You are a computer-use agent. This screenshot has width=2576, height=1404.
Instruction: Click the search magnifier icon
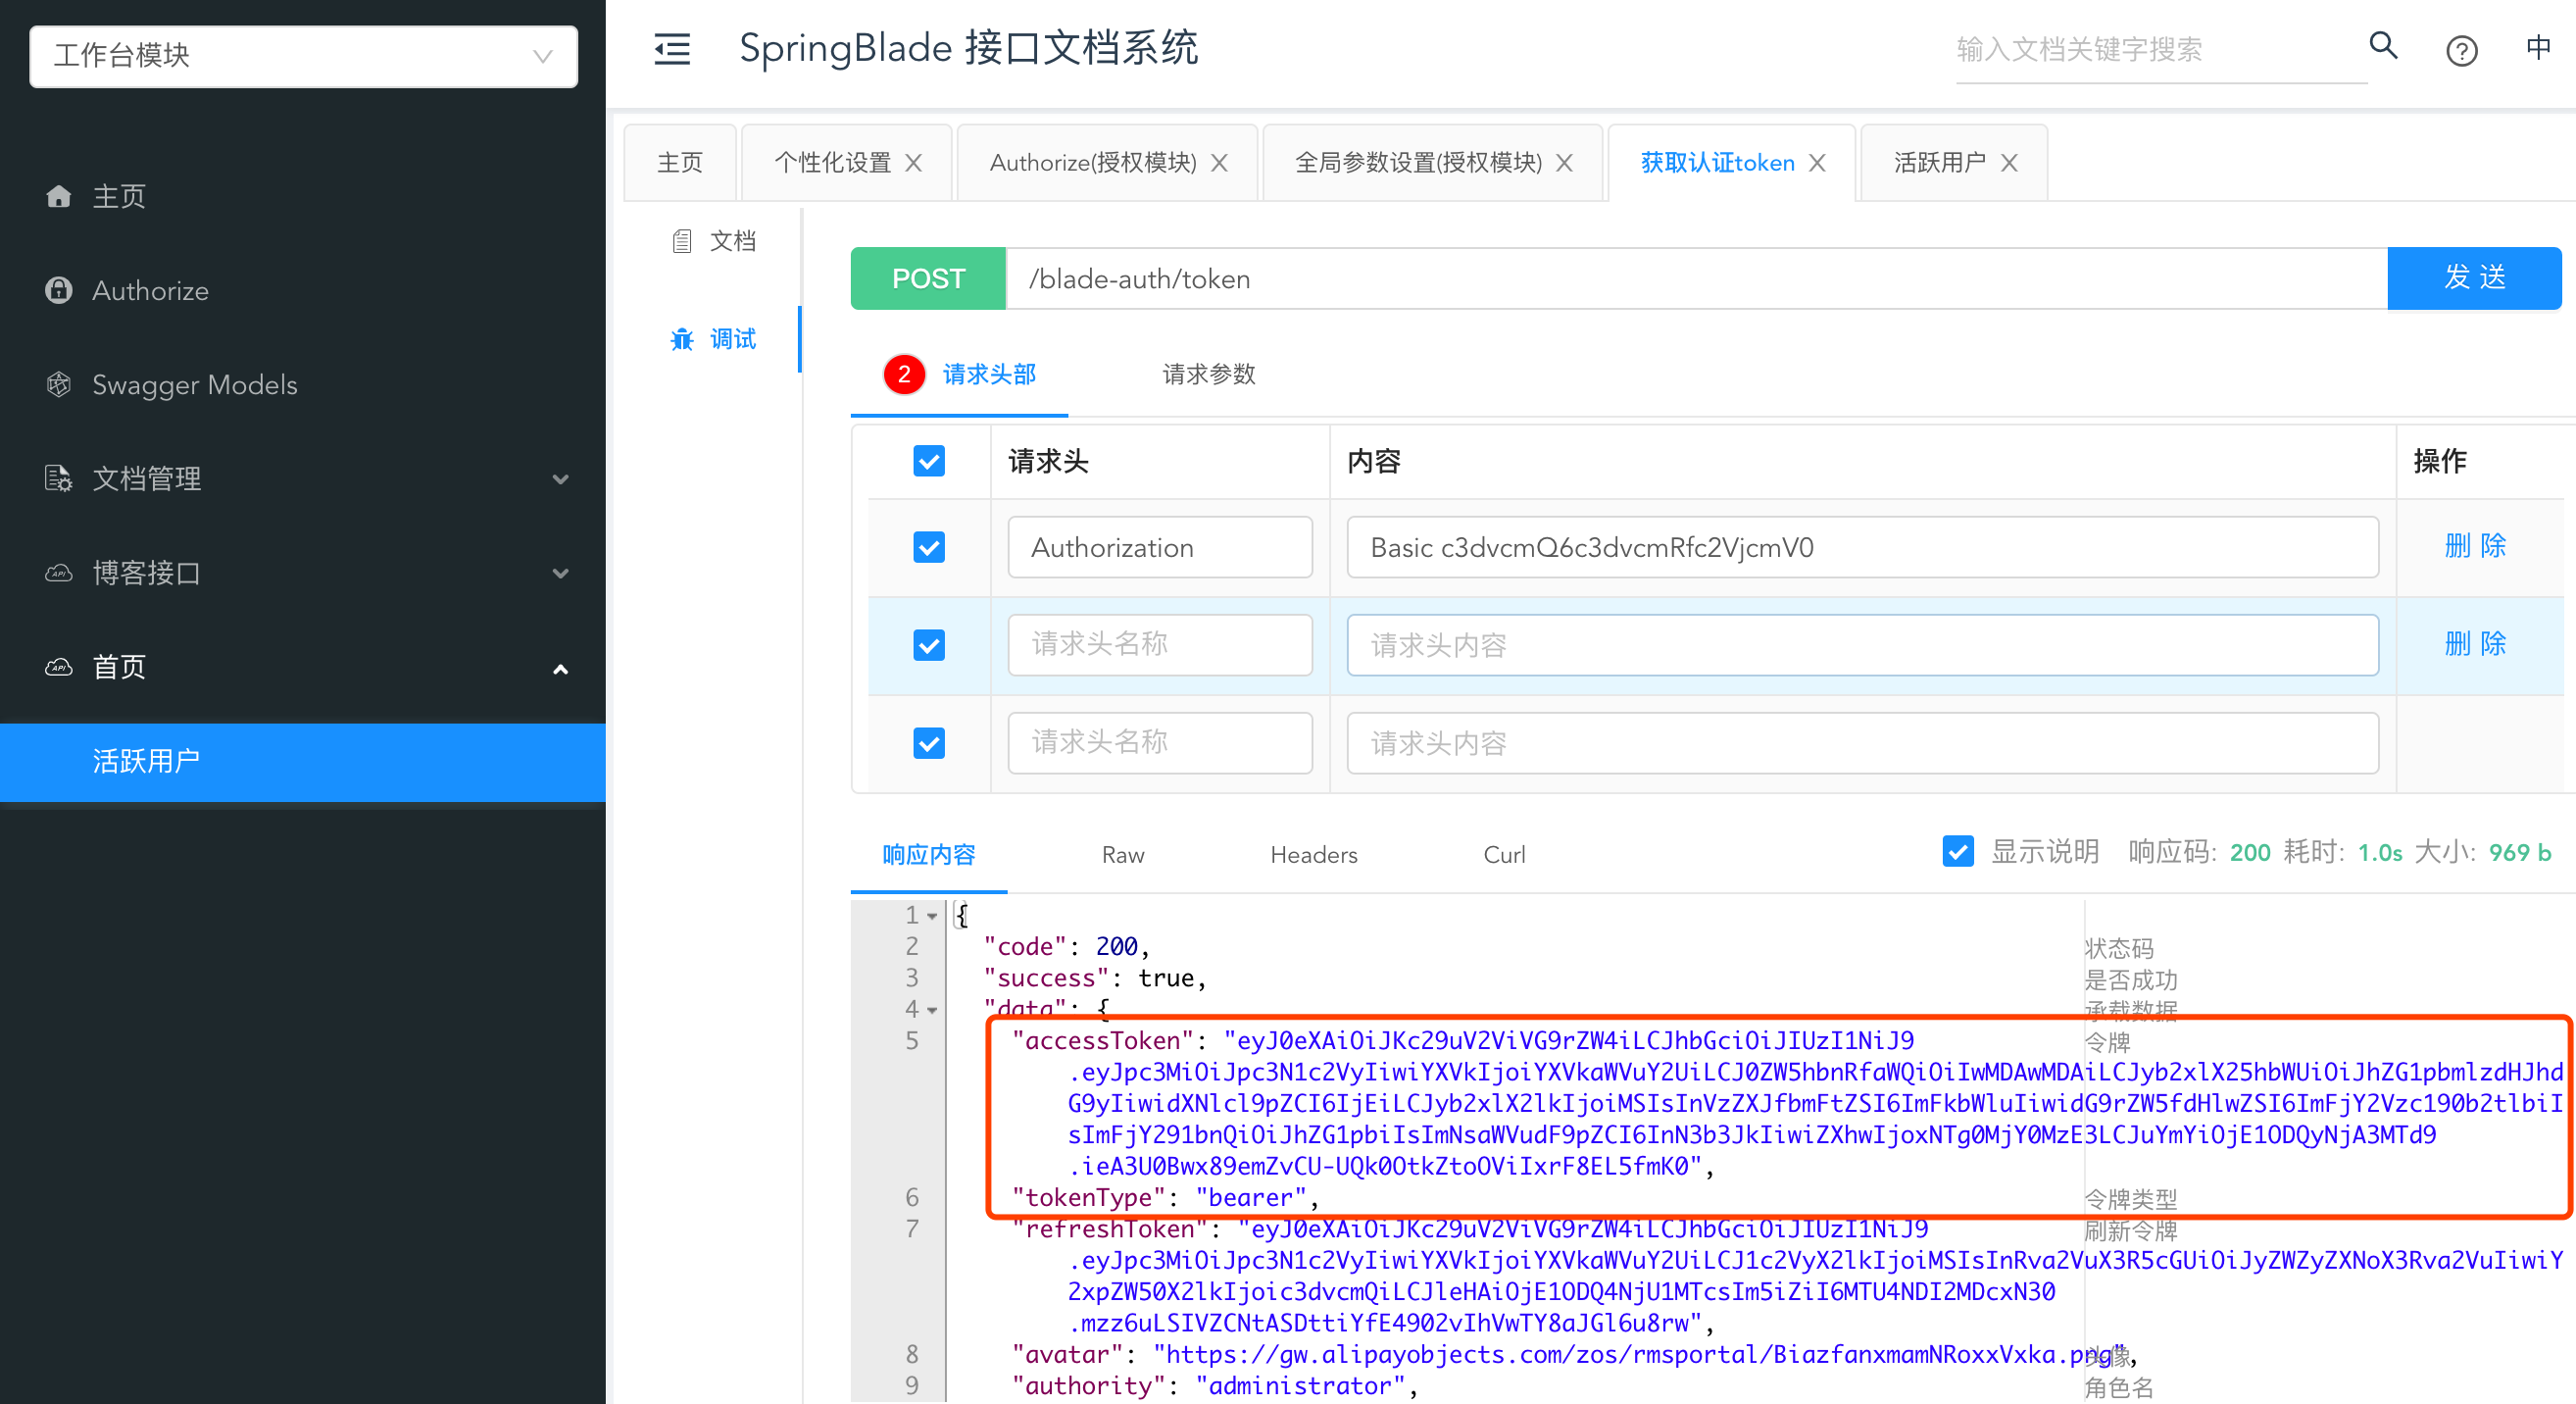(2383, 46)
